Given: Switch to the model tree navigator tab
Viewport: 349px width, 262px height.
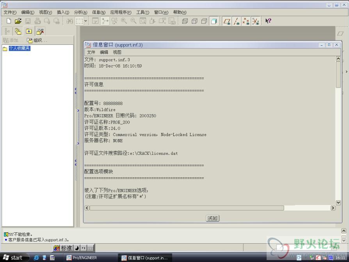Looking at the screenshot, I should [x=7, y=31].
